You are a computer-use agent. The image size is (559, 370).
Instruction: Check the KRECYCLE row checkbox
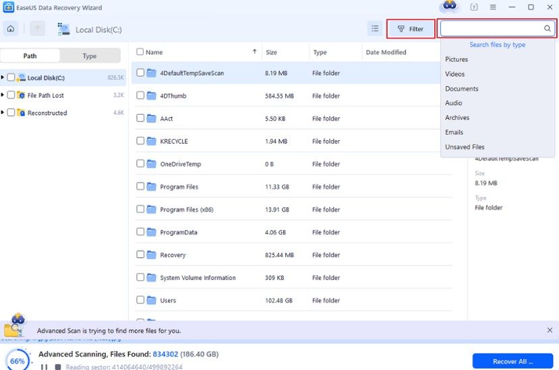[x=140, y=141]
